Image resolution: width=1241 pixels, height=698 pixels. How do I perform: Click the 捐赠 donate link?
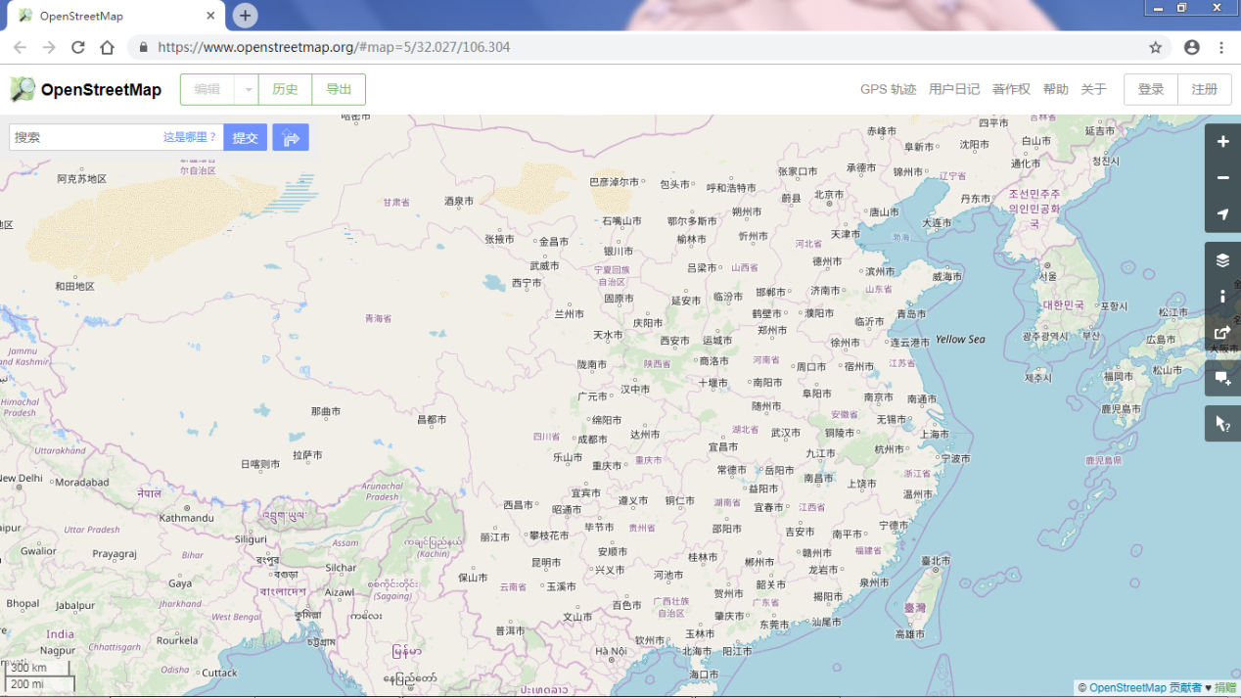(x=1225, y=688)
